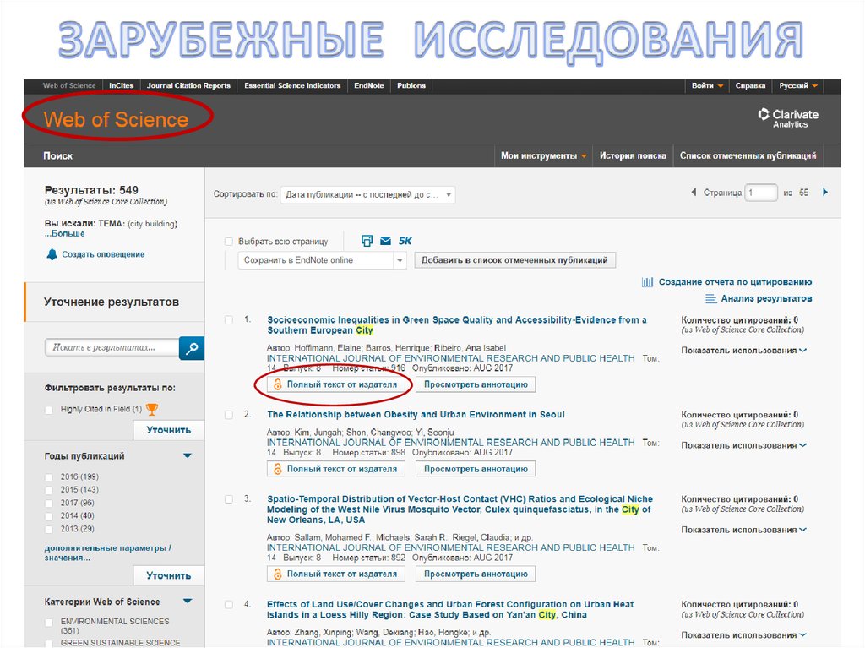Check the Highly Cited in Field filter
This screenshot has height=648, width=865.
click(49, 410)
